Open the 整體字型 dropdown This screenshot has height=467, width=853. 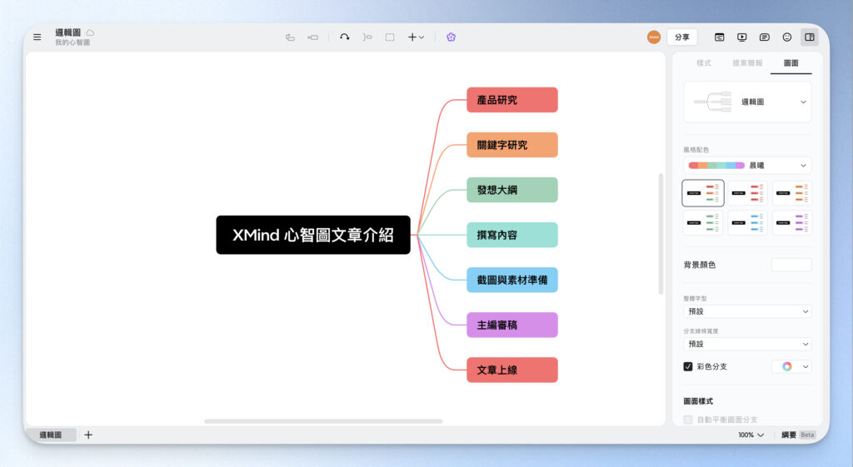point(747,311)
